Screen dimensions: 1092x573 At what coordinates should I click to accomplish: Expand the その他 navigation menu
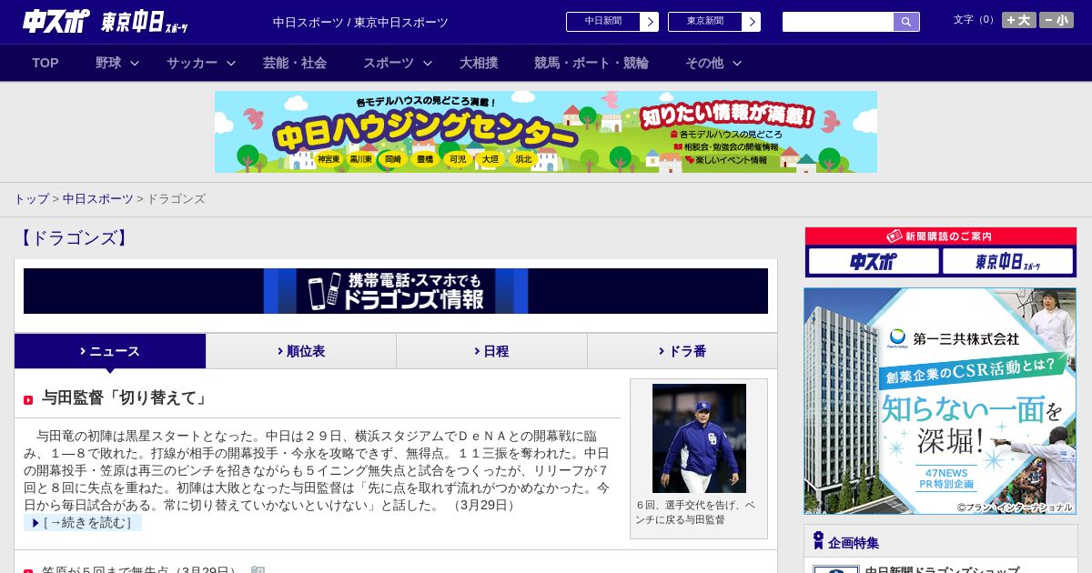click(x=713, y=63)
